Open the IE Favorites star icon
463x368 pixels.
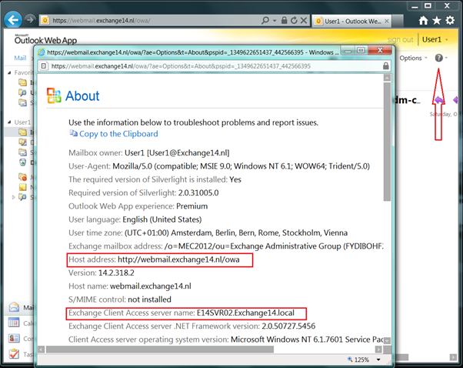(x=437, y=19)
